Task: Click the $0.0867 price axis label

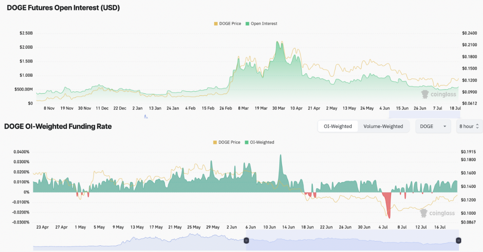Action: (468, 222)
